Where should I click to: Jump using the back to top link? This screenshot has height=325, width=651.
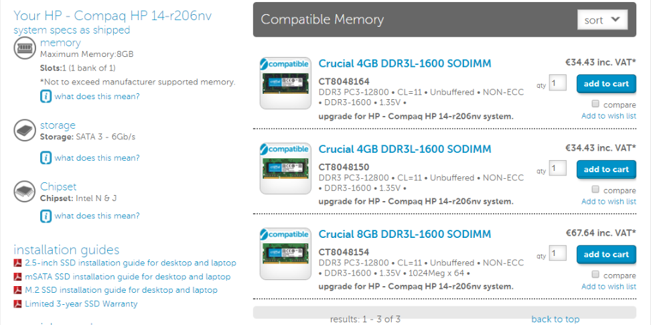[x=555, y=319]
